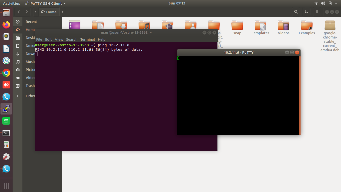Click the phone bubble icon just below AnyDesk
The height and width of the screenshot is (192, 341).
(x=6, y=97)
